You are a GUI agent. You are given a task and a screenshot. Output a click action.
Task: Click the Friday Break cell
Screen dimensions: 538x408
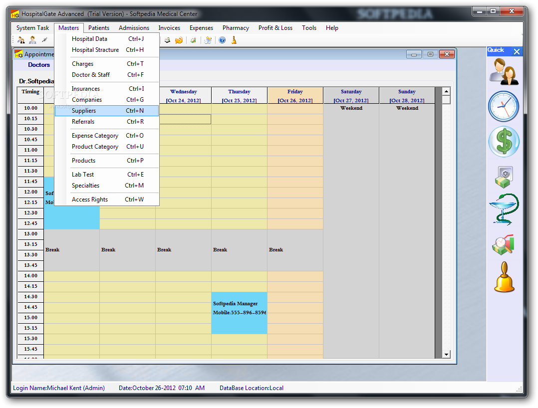pyautogui.click(x=295, y=250)
